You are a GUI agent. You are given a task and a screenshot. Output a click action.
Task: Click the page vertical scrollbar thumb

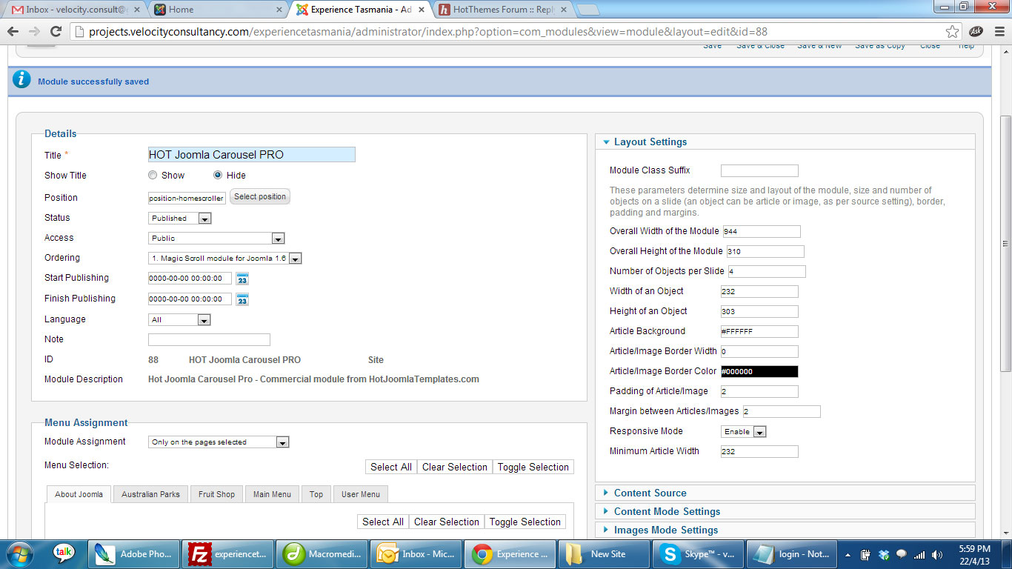(x=1005, y=244)
